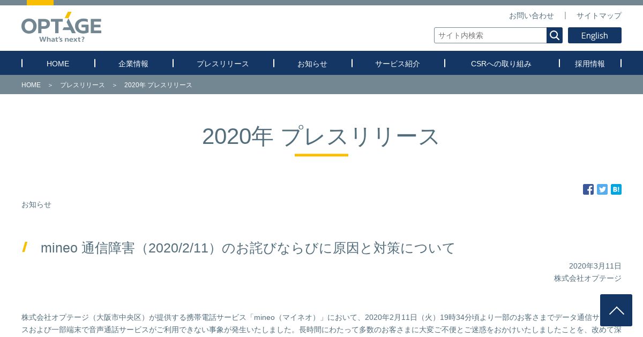Screen dimensions: 643x337
Task: Focus the サイト内検索 search field
Action: point(490,35)
